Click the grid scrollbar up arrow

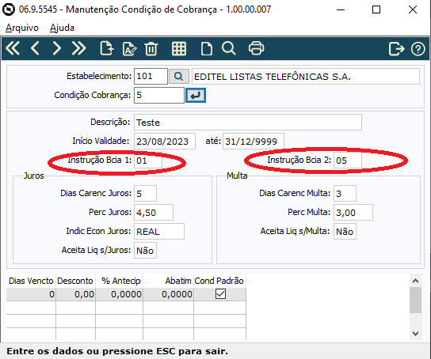click(415, 281)
